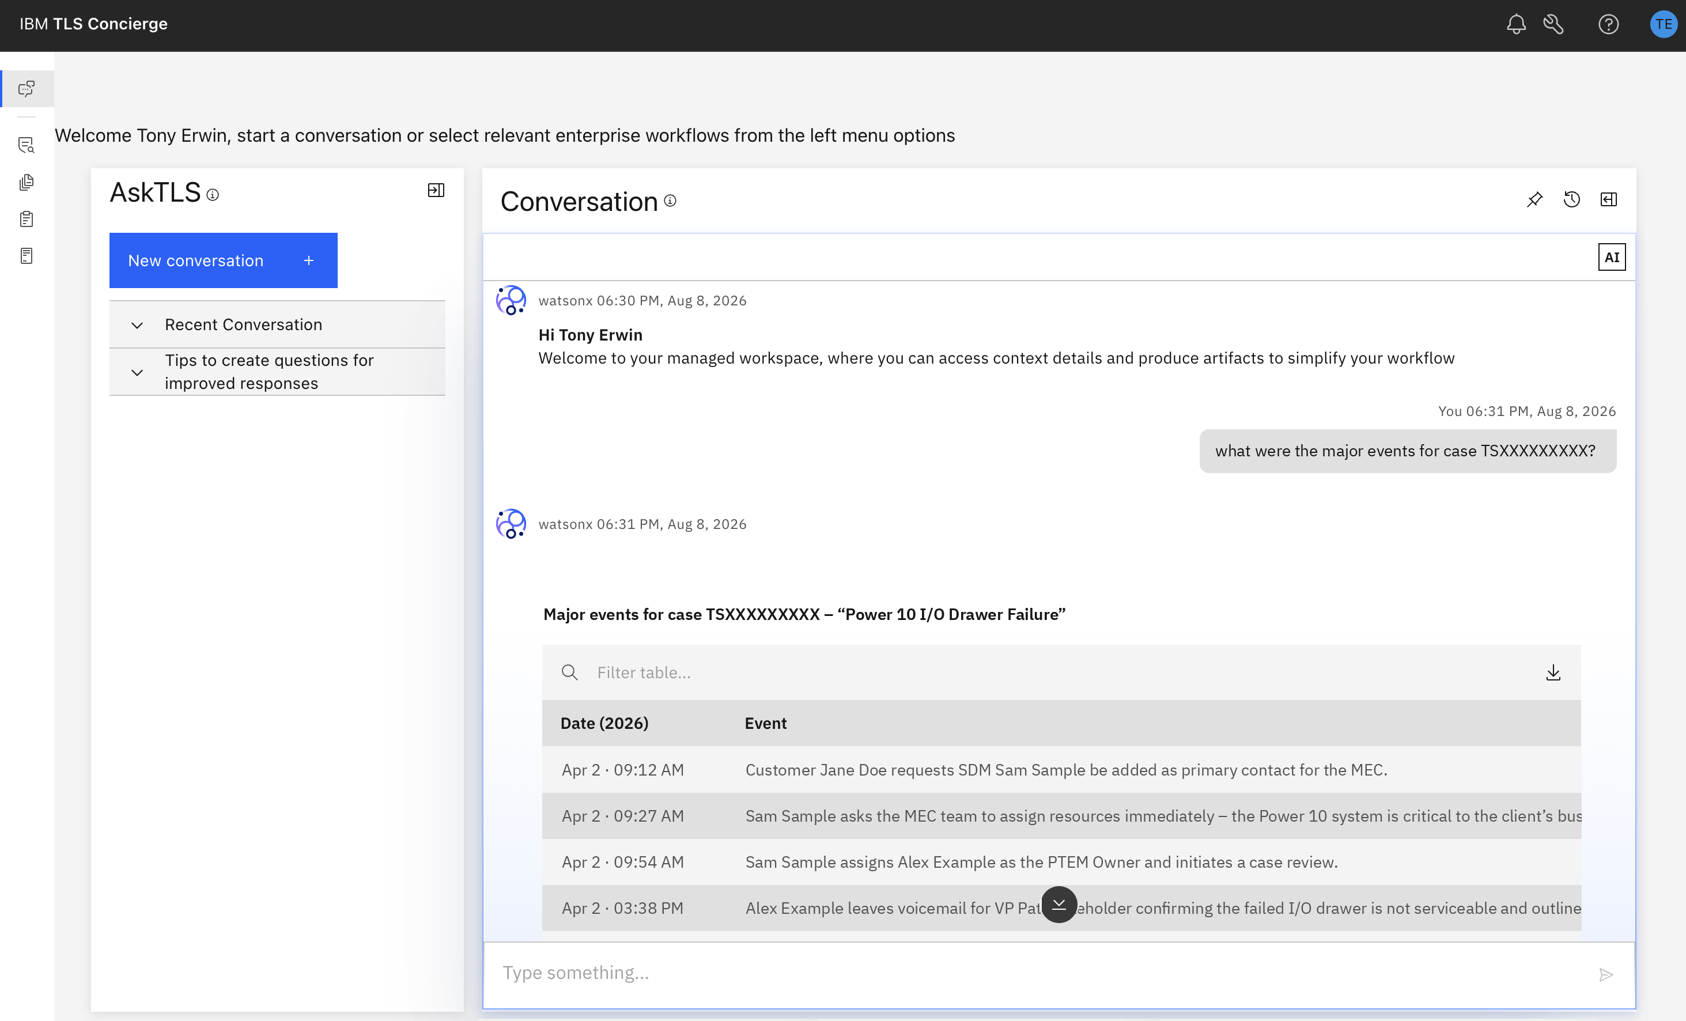This screenshot has width=1686, height=1021.
Task: Click the table filter search icon
Action: point(569,672)
